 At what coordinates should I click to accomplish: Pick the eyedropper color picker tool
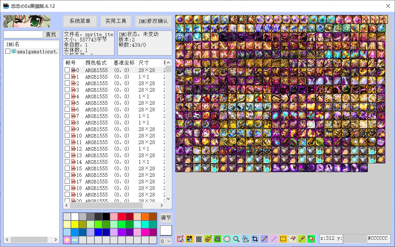click(302, 239)
